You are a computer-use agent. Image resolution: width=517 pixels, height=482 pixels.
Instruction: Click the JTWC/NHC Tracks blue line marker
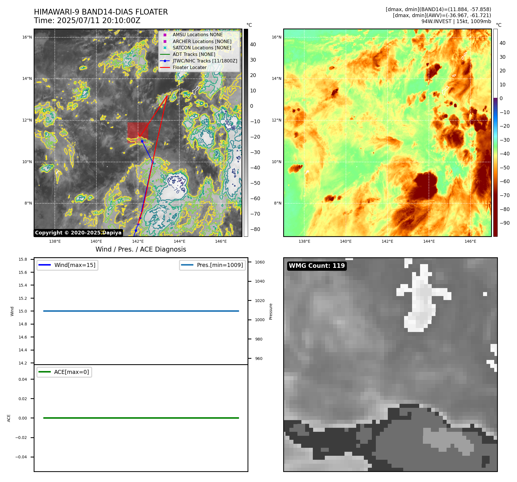[165, 61]
